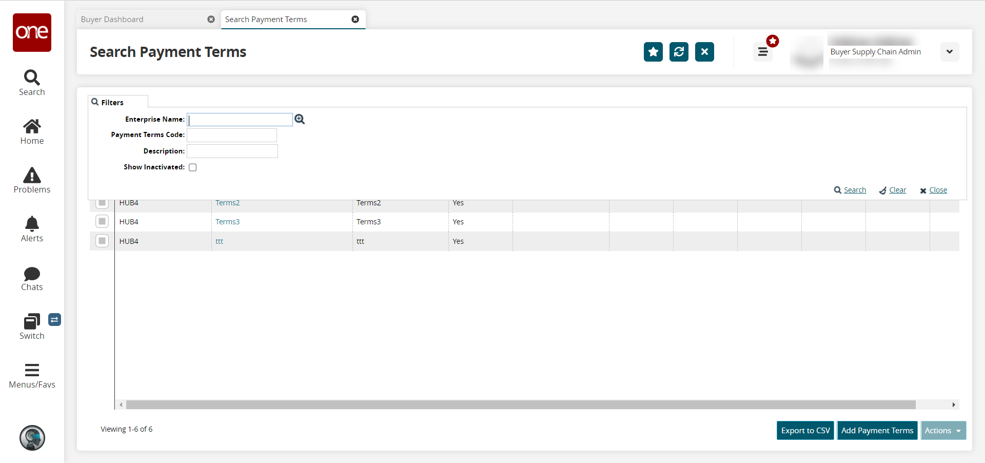Select the ttt row checkbox
Image resolution: width=985 pixels, height=463 pixels.
coord(102,241)
